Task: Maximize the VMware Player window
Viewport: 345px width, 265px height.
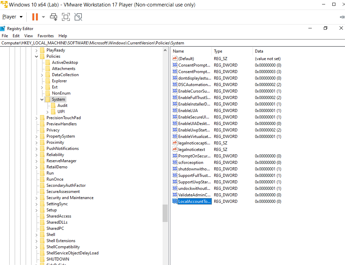Action: (334, 4)
